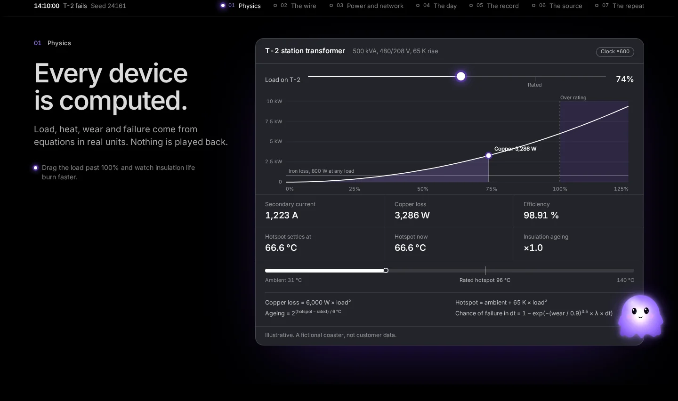678x401 pixels.
Task: Click the Iron loss 800 W label
Action: click(321, 171)
